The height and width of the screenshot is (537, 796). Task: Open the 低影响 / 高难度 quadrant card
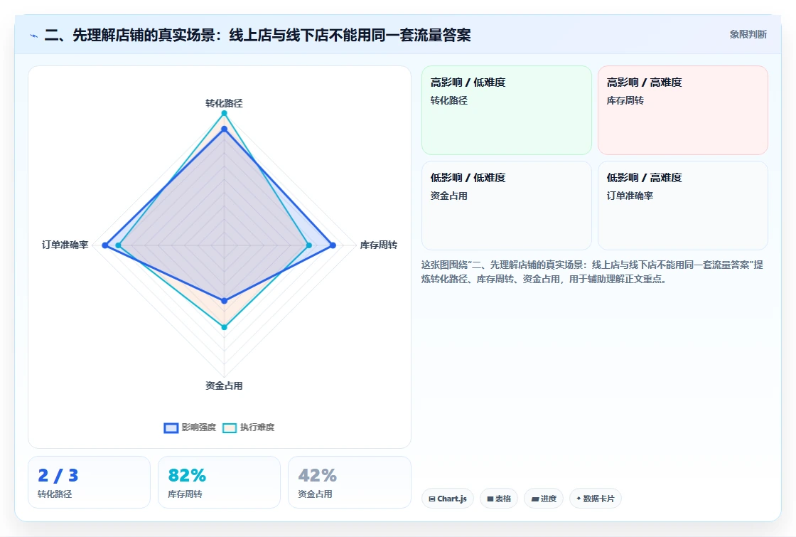pyautogui.click(x=683, y=206)
